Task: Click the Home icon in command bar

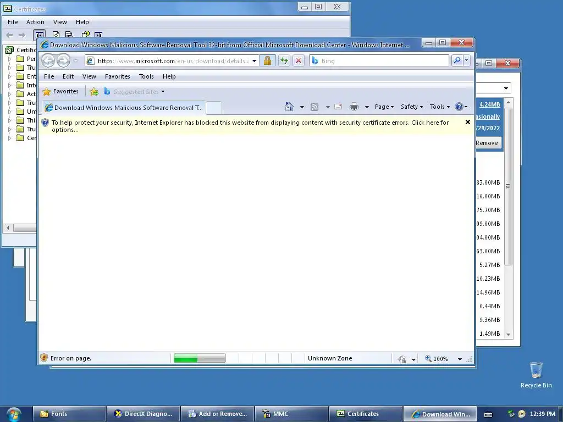Action: pos(289,107)
